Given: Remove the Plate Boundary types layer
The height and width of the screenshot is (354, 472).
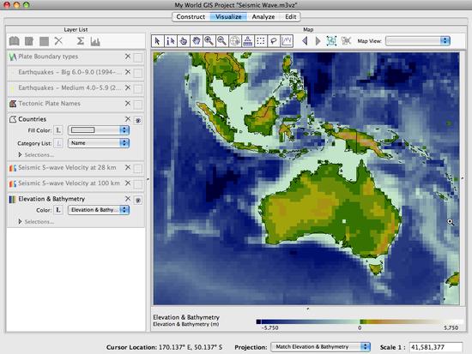Looking at the screenshot, I should (x=128, y=57).
